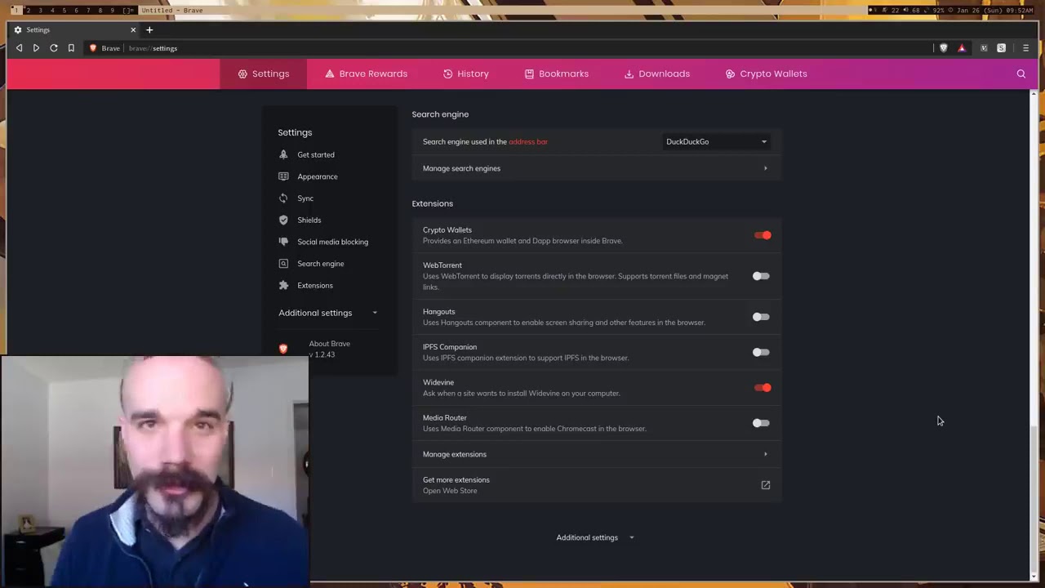Open the History tab

click(x=466, y=73)
